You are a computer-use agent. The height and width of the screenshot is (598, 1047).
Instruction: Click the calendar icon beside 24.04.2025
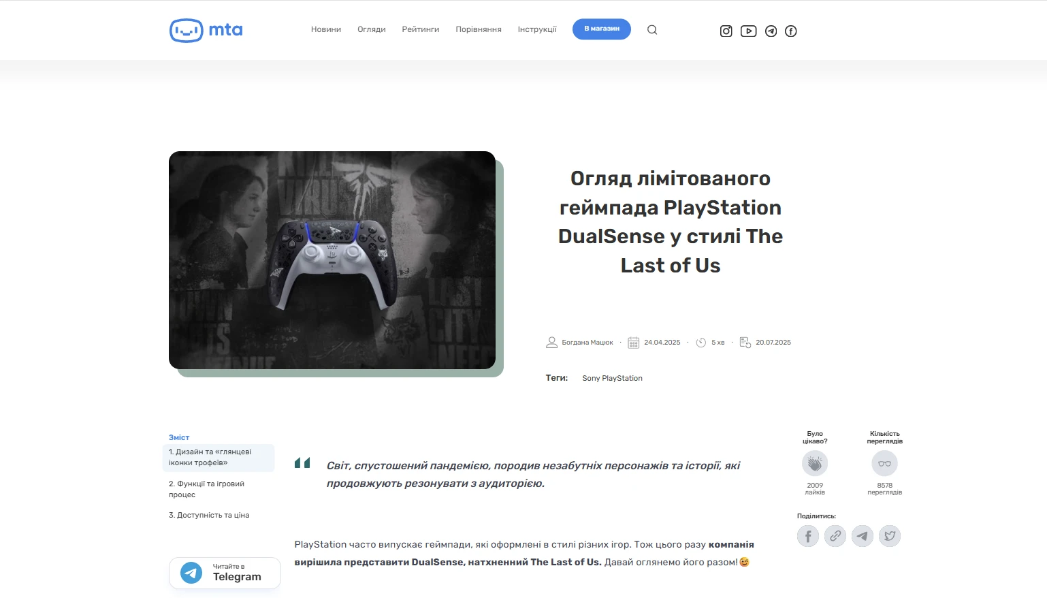pos(633,343)
